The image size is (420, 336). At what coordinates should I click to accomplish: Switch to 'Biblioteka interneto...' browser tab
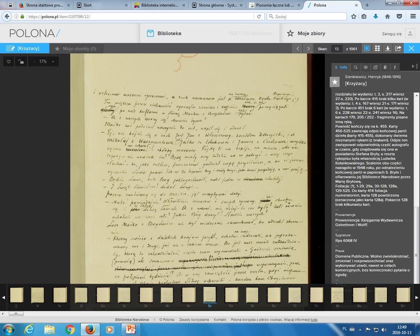[160, 5]
